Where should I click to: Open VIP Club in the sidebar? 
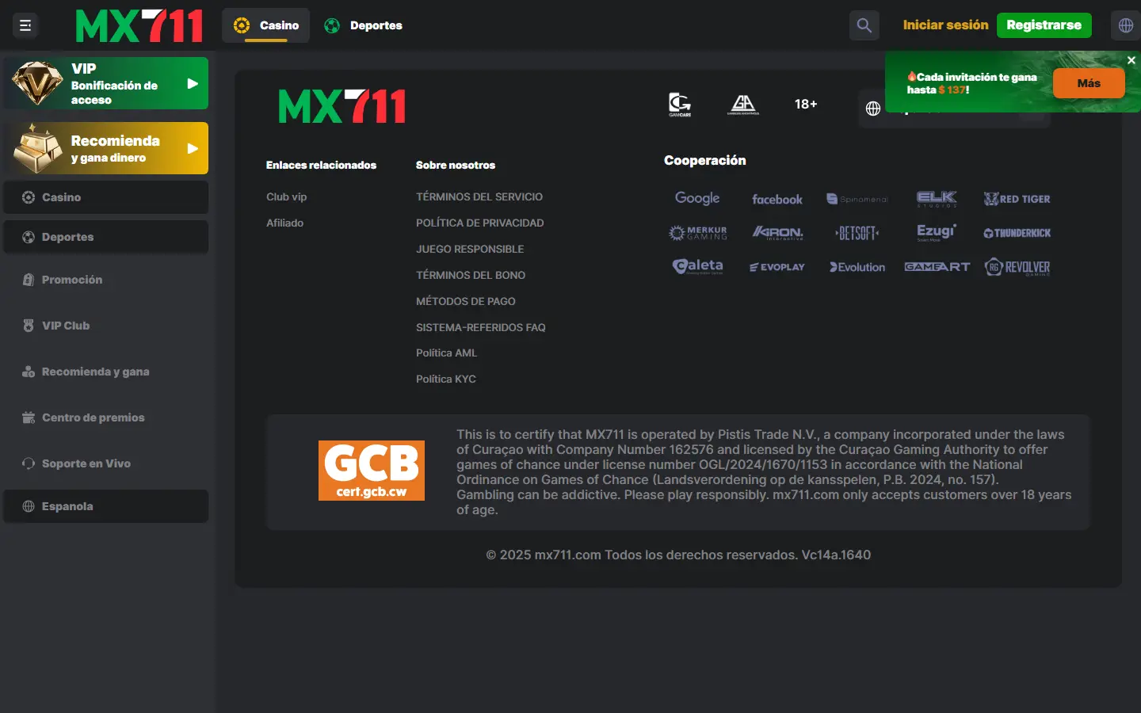click(105, 326)
